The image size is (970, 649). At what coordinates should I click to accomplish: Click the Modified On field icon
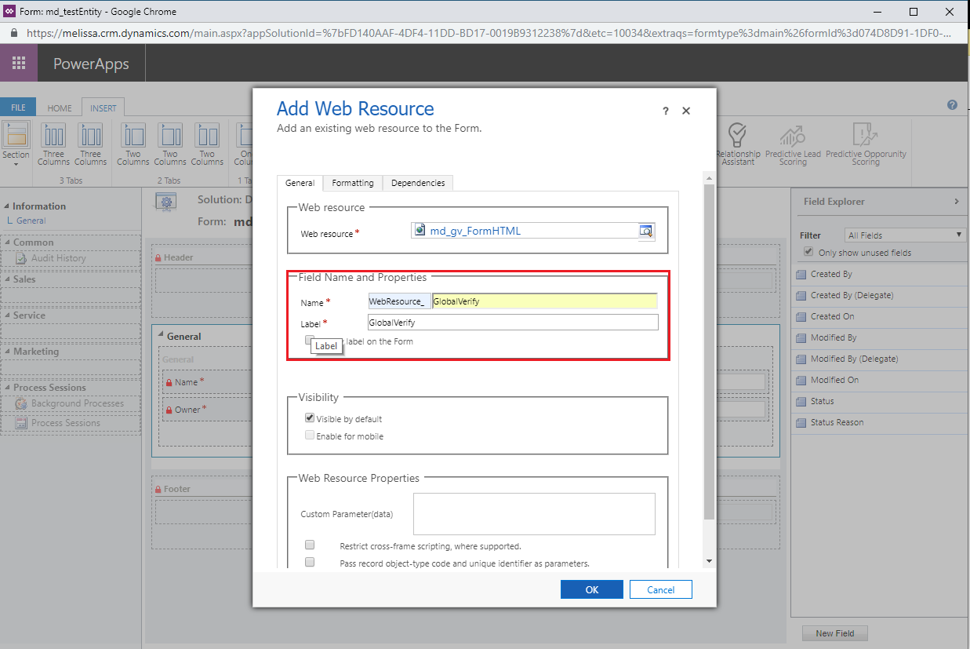point(801,380)
